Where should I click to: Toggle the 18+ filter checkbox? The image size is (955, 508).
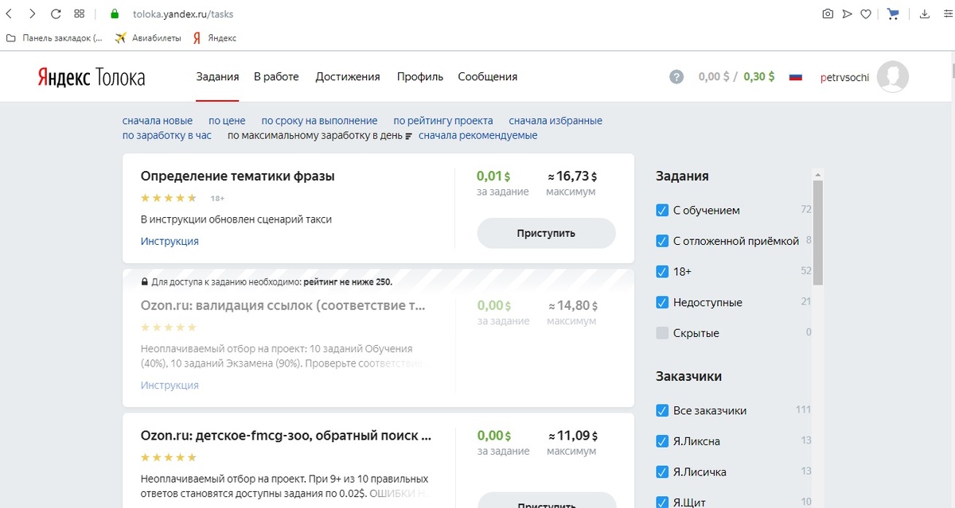point(662,272)
